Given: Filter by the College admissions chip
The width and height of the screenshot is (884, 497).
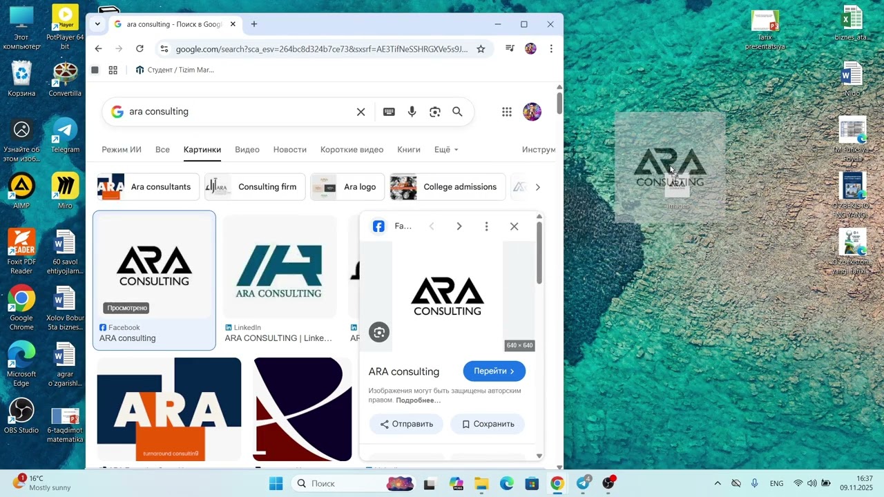Looking at the screenshot, I should [x=448, y=187].
